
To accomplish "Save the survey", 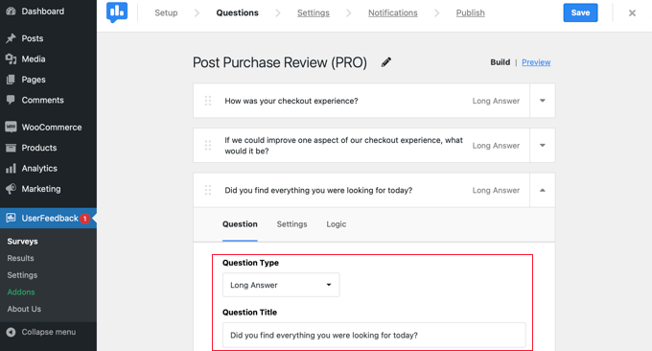I will tap(580, 12).
